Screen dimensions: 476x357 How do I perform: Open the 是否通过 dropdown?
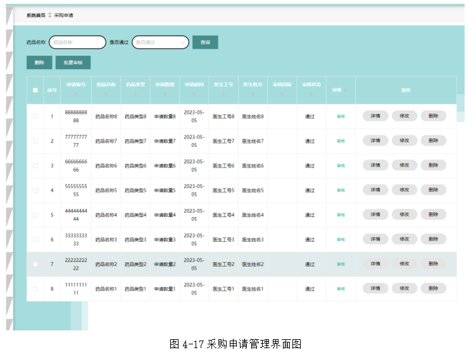pos(160,42)
